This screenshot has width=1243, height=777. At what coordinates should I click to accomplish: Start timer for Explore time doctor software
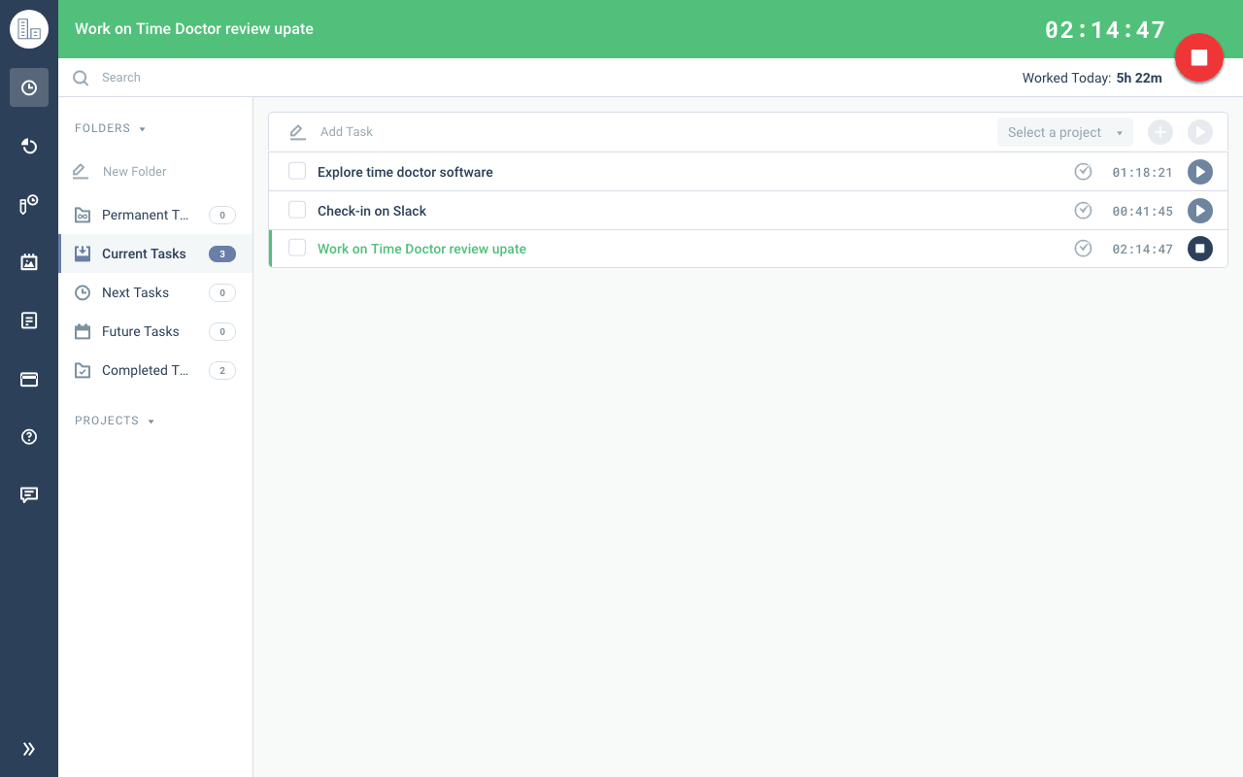[x=1200, y=172]
